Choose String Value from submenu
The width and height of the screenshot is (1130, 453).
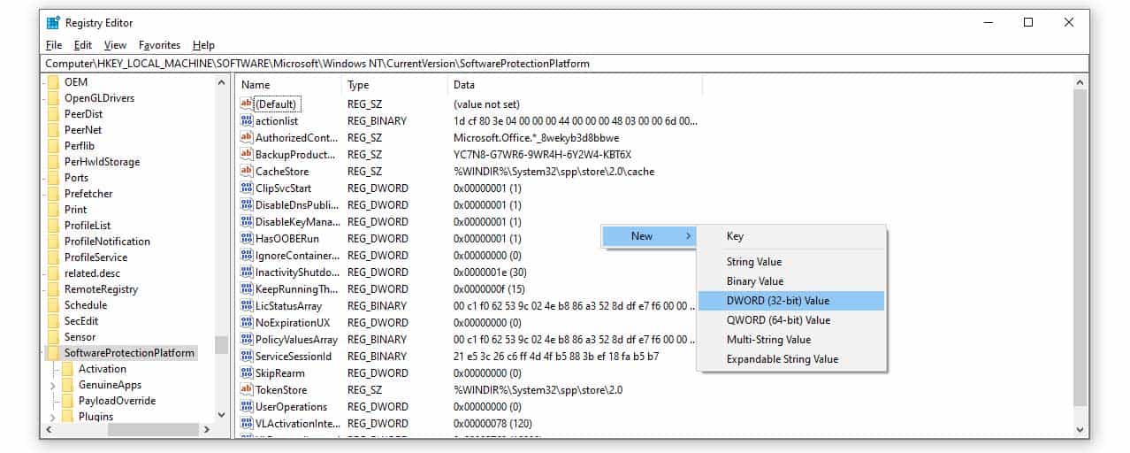790,262
